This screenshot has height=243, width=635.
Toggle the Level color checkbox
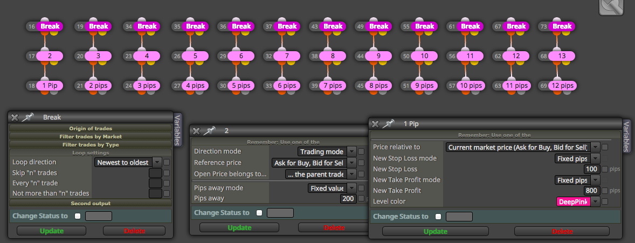pyautogui.click(x=605, y=202)
